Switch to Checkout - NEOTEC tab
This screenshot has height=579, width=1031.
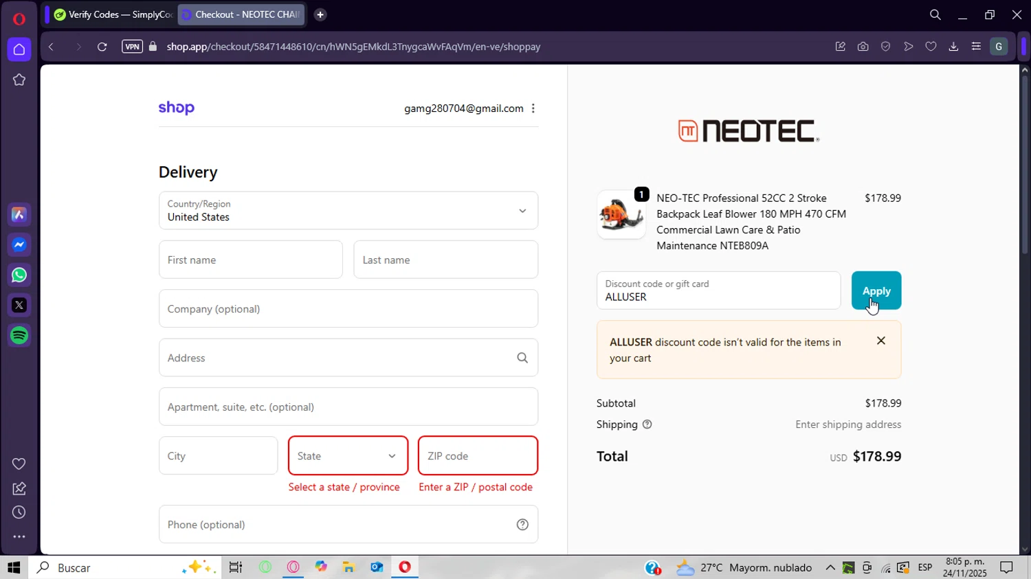(241, 14)
